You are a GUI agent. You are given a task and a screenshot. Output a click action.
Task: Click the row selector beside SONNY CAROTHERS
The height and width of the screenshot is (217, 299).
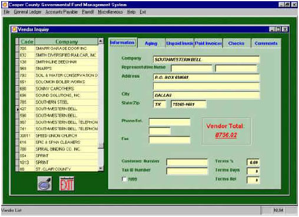(x=18, y=89)
